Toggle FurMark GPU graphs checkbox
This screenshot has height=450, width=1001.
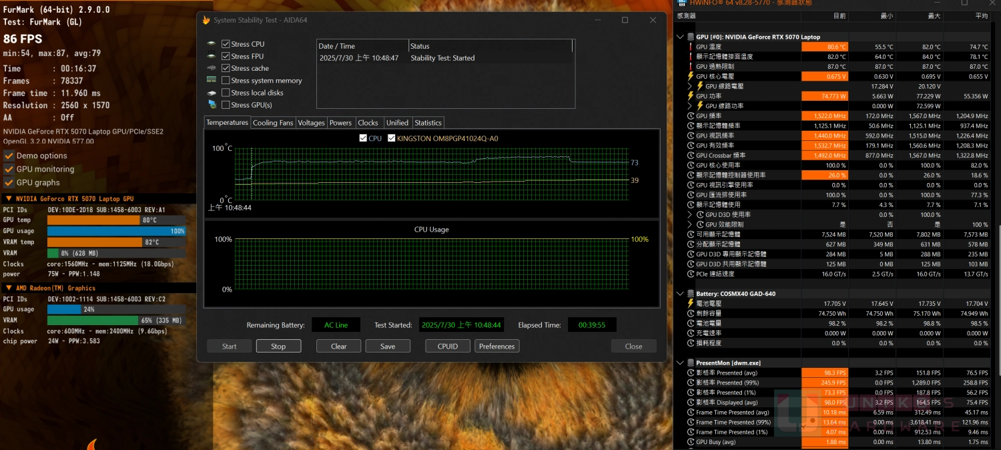pyautogui.click(x=9, y=182)
